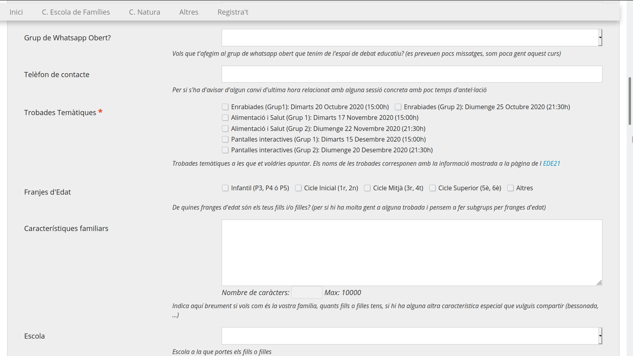Click inside the Característiques familiars text area
The width and height of the screenshot is (633, 356).
point(411,252)
